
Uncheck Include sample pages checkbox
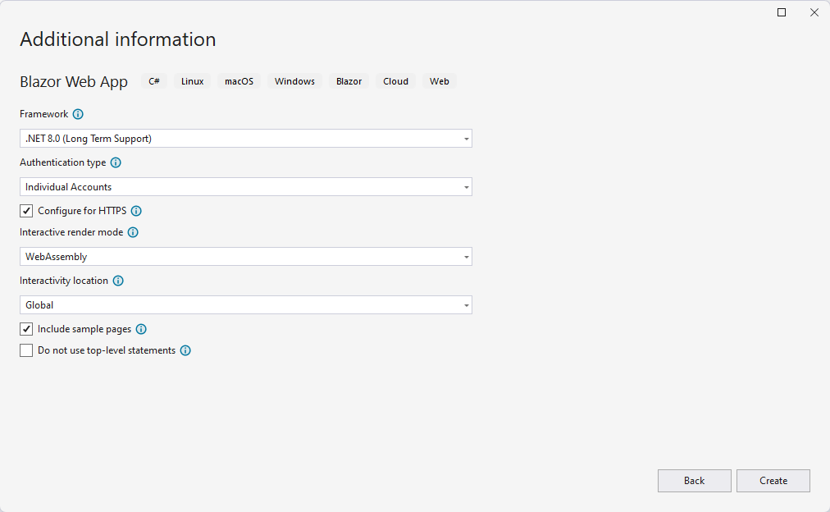(x=26, y=329)
